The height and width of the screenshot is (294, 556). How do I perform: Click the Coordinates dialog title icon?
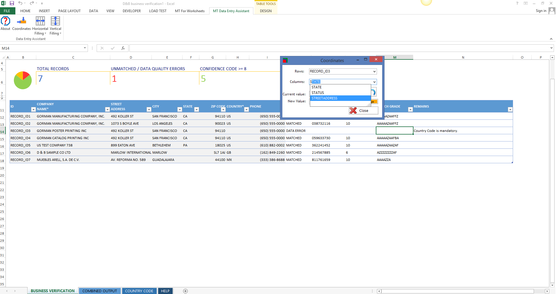click(x=285, y=60)
